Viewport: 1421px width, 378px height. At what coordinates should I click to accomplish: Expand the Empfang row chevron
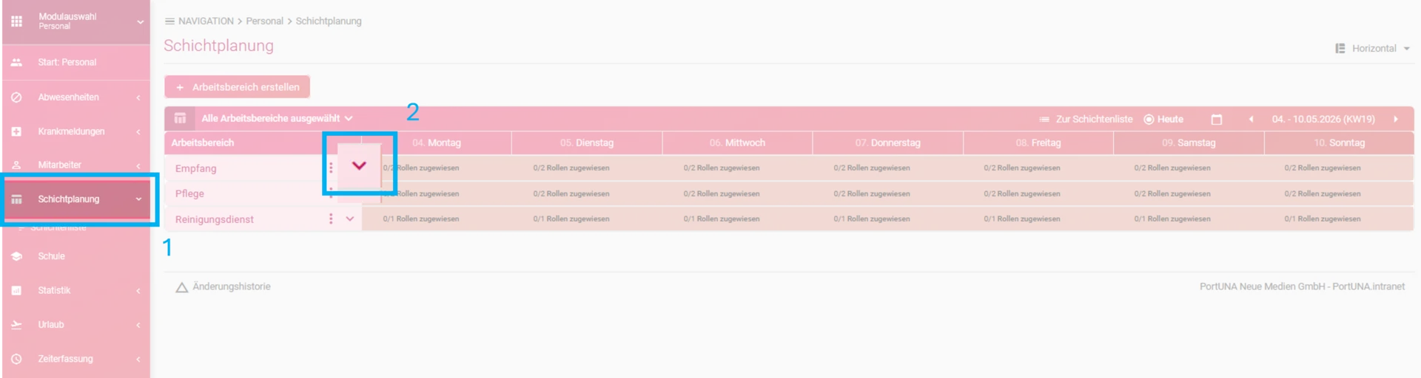(x=359, y=166)
